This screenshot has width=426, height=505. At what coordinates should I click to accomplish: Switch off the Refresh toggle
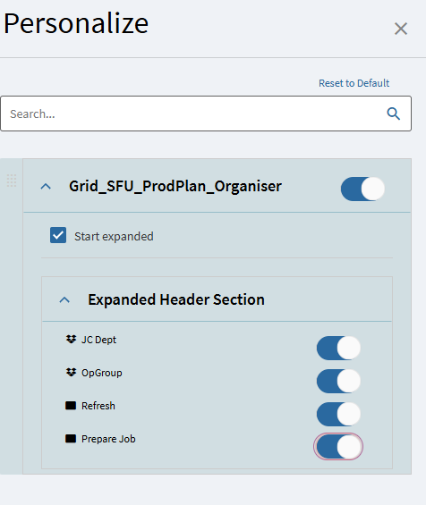pyautogui.click(x=338, y=414)
